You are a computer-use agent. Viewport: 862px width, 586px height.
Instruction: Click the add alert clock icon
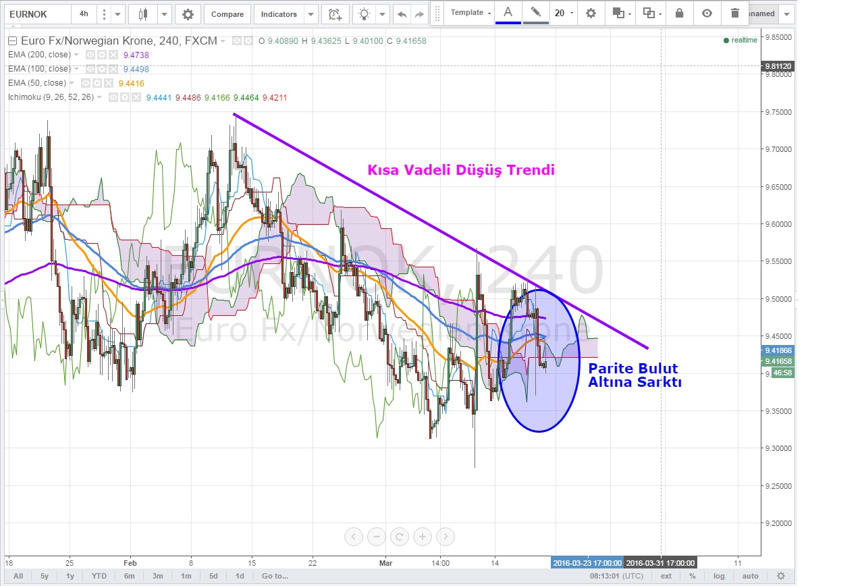tap(334, 14)
